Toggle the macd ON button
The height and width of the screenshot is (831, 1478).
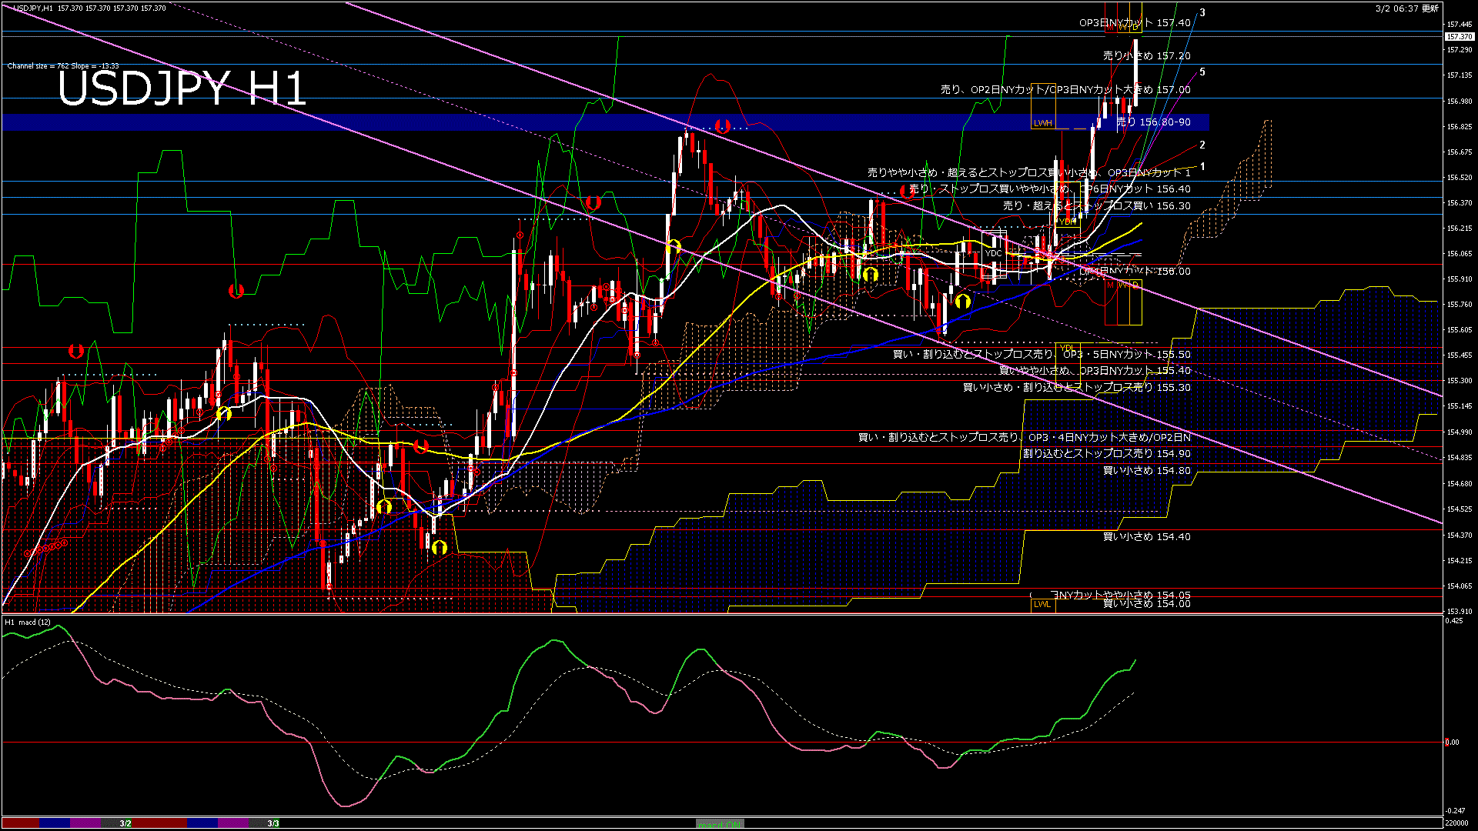click(720, 824)
